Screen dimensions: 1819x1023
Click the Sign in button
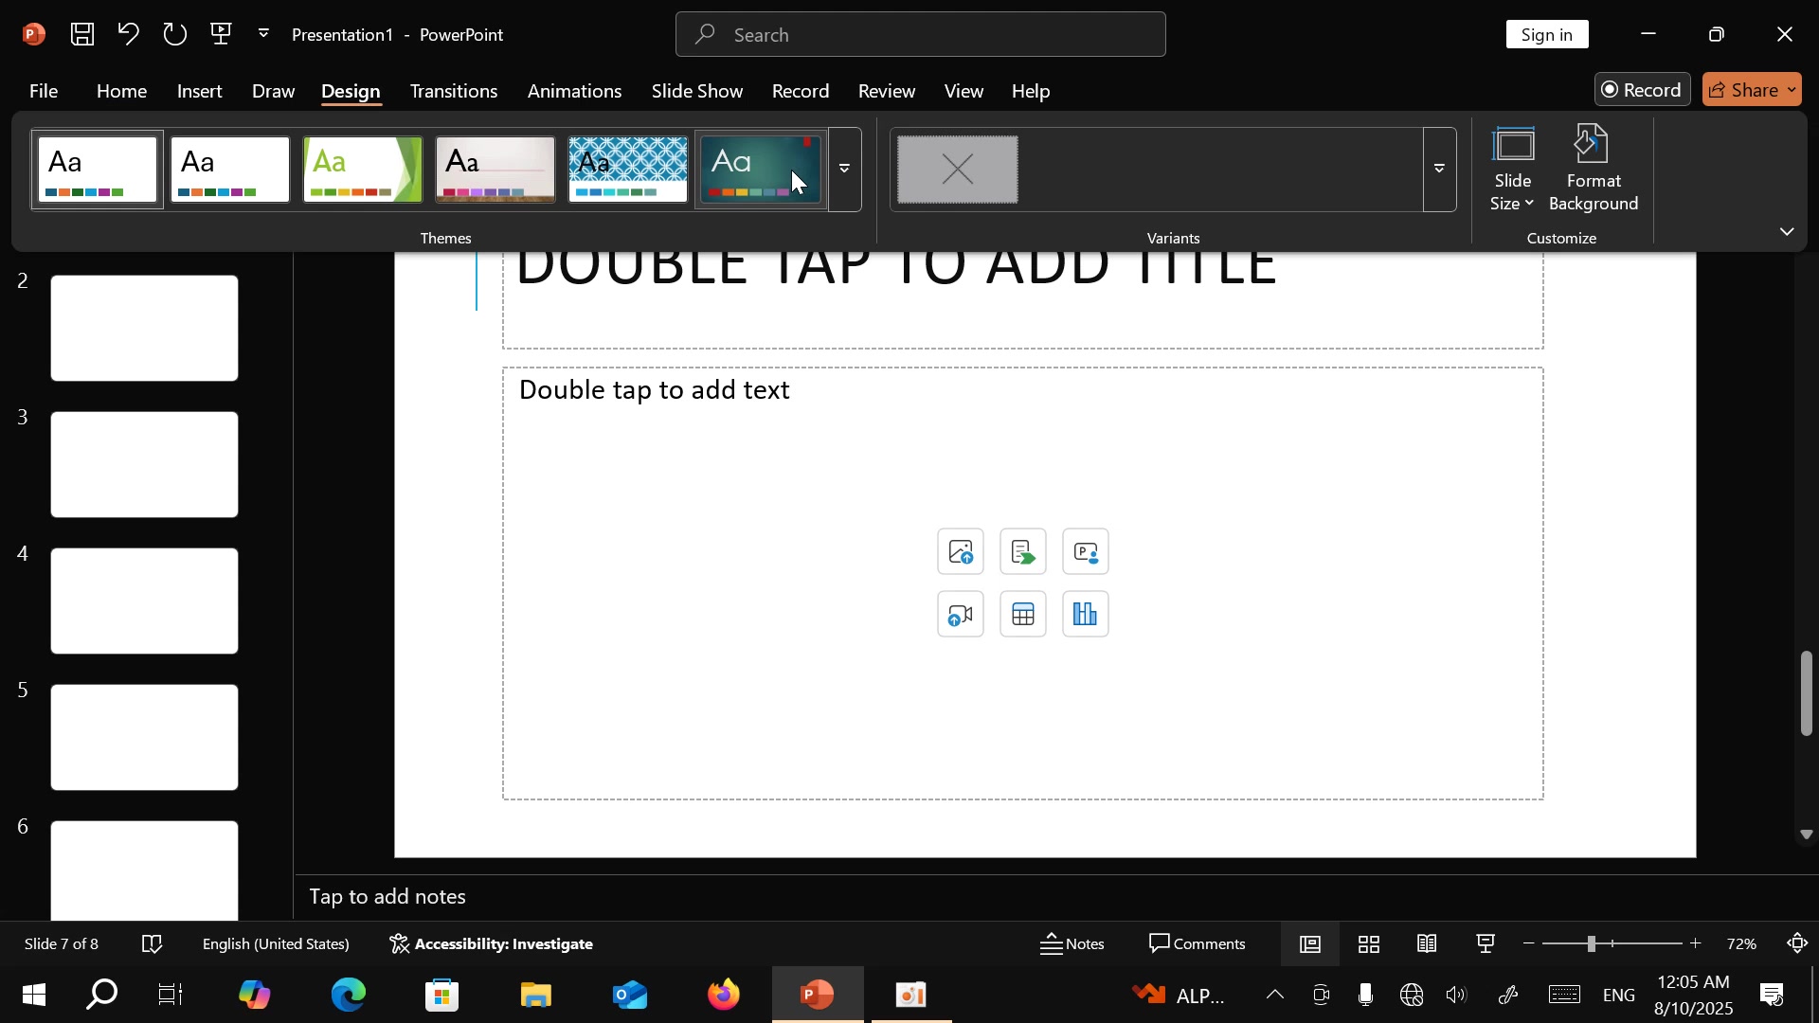click(1546, 34)
